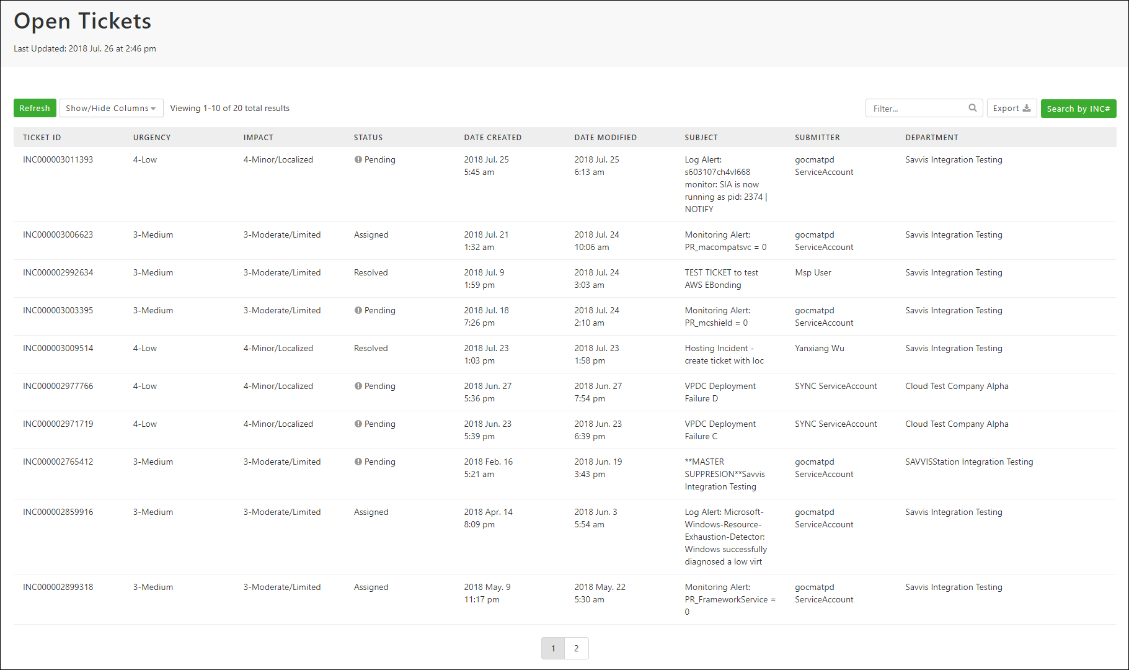The width and height of the screenshot is (1129, 670).
Task: Click Pending status icon for INC000003003395
Action: pyautogui.click(x=358, y=310)
